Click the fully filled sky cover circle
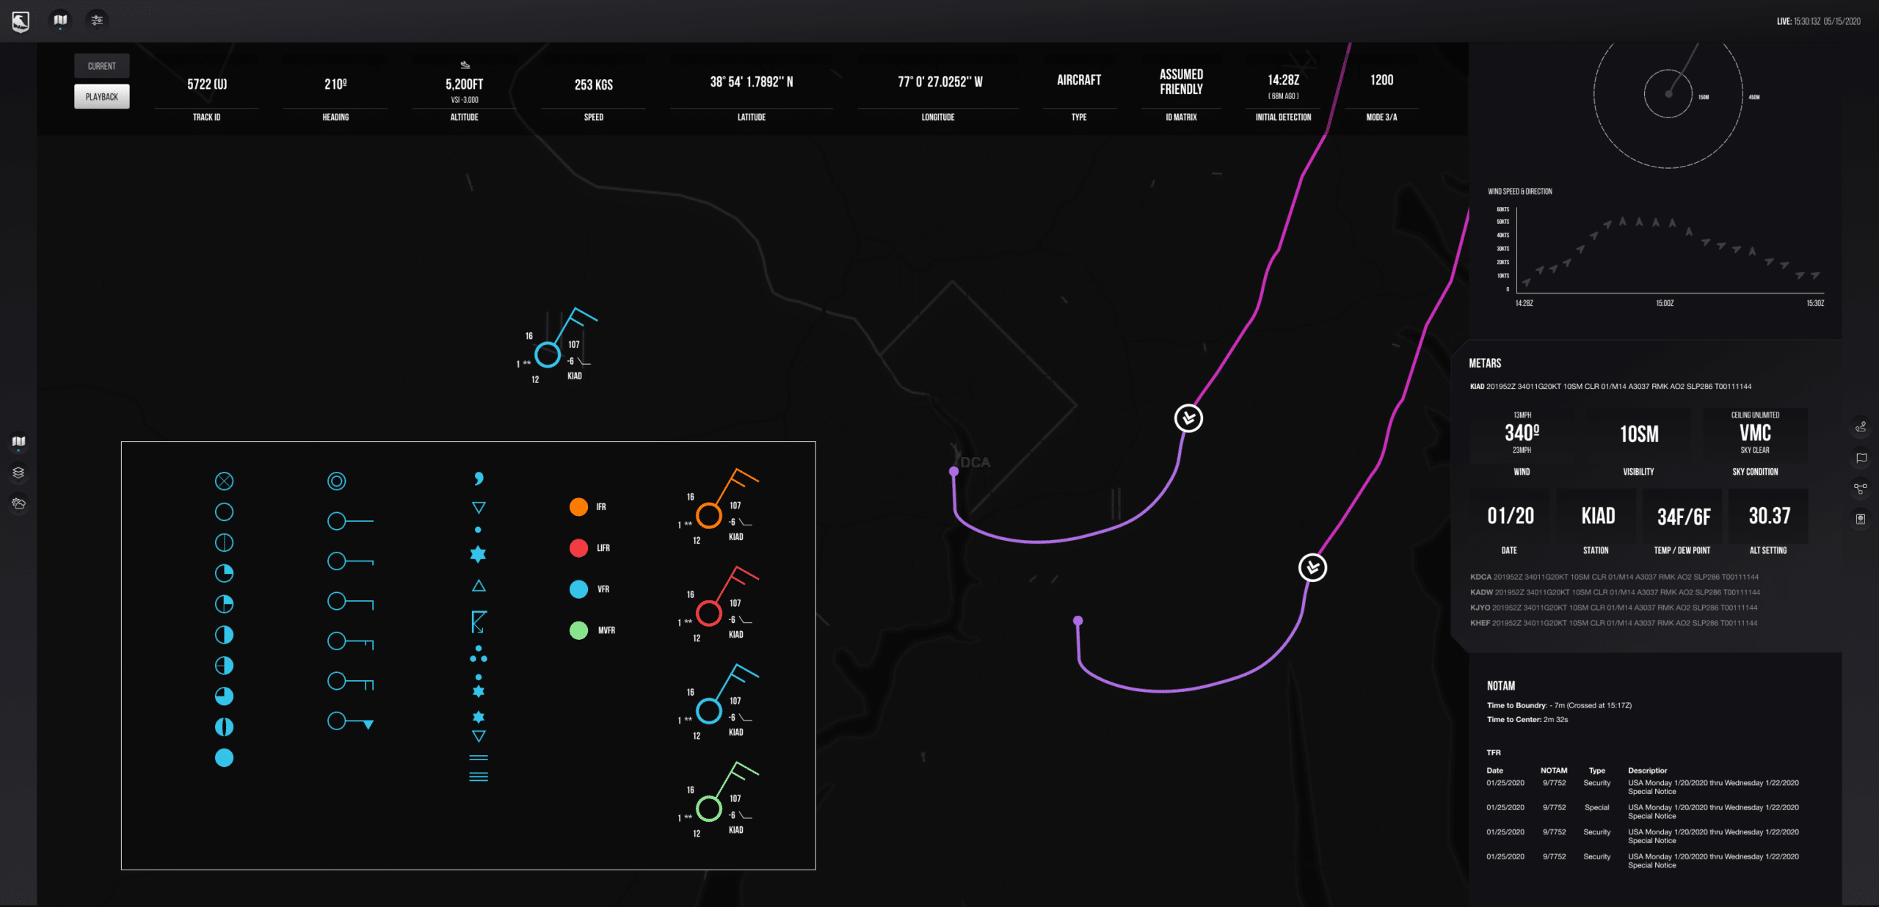This screenshot has height=907, width=1879. (x=224, y=757)
